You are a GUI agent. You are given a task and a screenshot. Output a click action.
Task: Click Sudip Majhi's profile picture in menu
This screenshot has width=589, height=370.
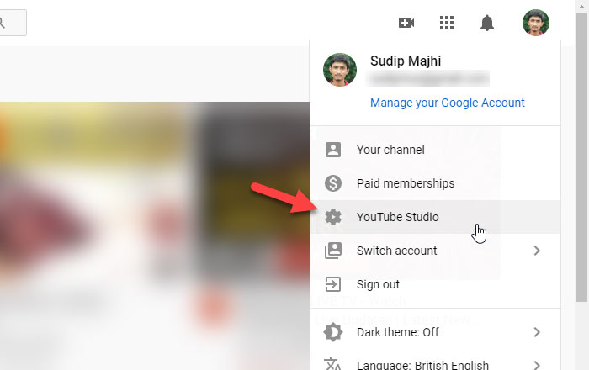click(340, 70)
